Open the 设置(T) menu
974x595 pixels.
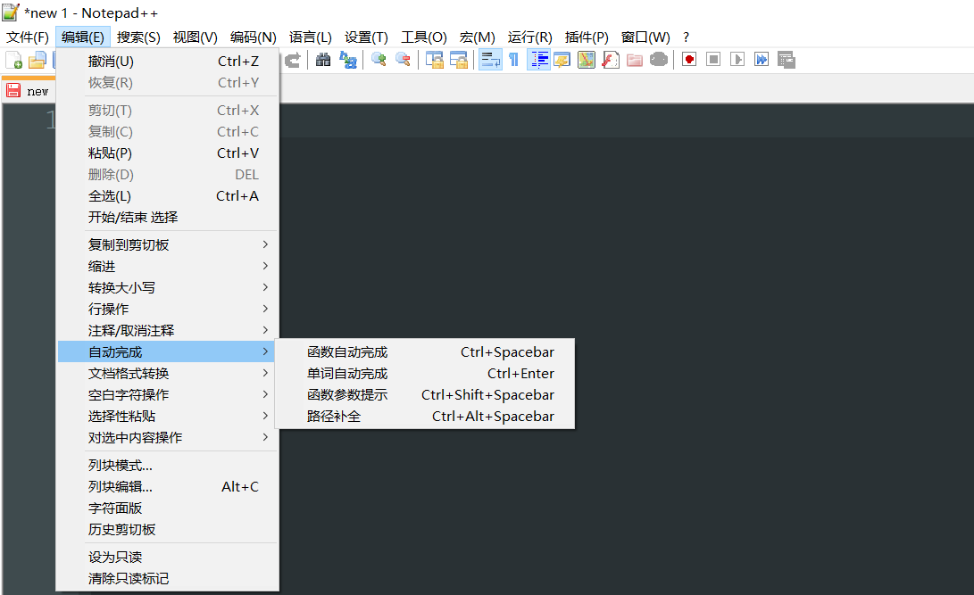[x=366, y=37]
